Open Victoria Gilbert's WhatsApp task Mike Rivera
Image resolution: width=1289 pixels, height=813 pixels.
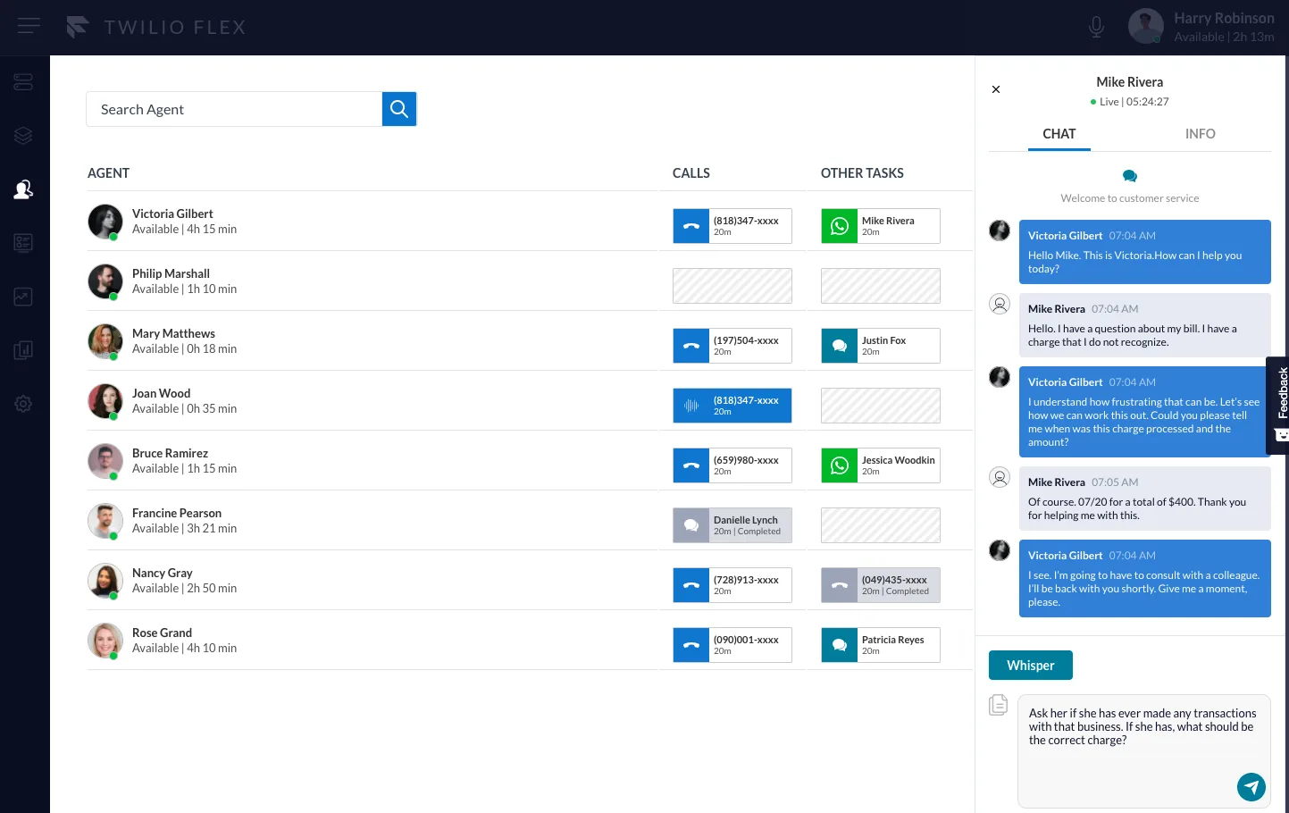[881, 226]
